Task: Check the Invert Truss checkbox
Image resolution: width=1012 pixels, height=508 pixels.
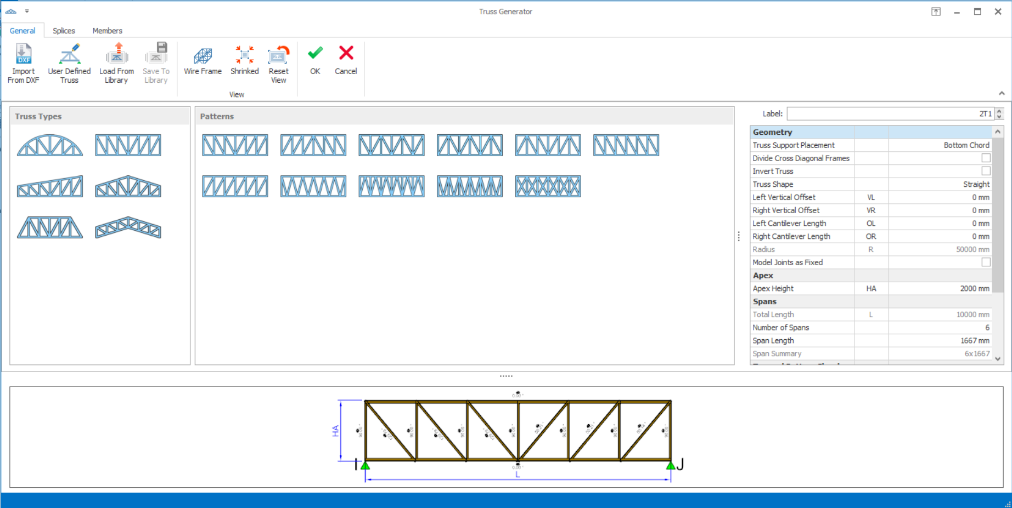Action: (986, 171)
